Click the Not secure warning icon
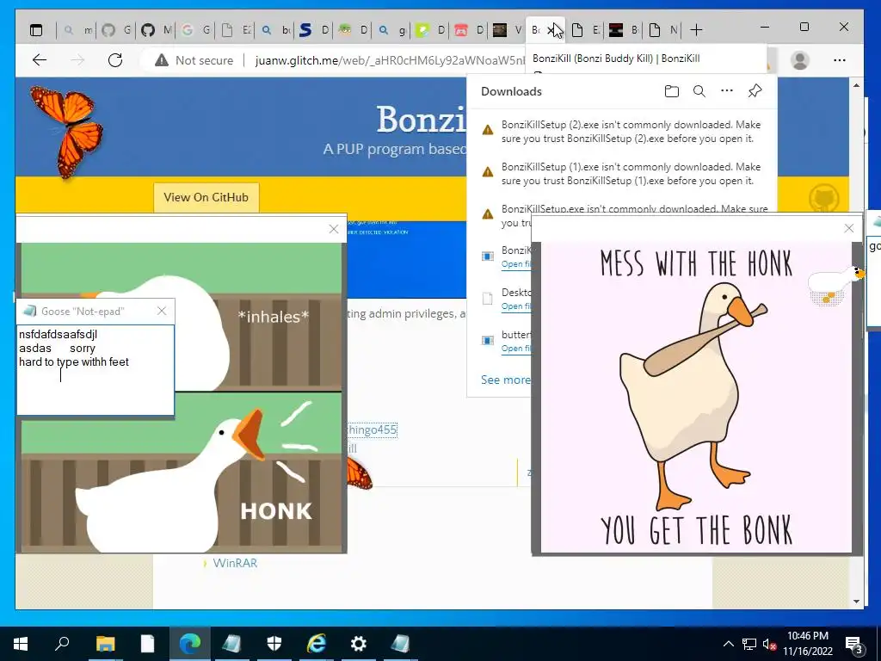The width and height of the screenshot is (881, 661). click(x=162, y=60)
